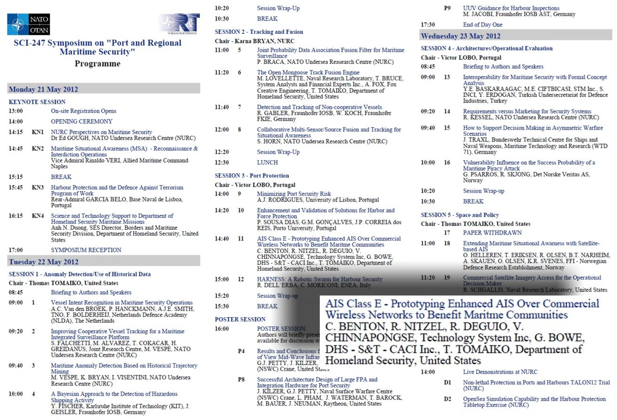Screen dimensions: 617x420
Task: Open 'Enhancement and Validation of Solutions for Harbor' link
Action: coord(326,213)
